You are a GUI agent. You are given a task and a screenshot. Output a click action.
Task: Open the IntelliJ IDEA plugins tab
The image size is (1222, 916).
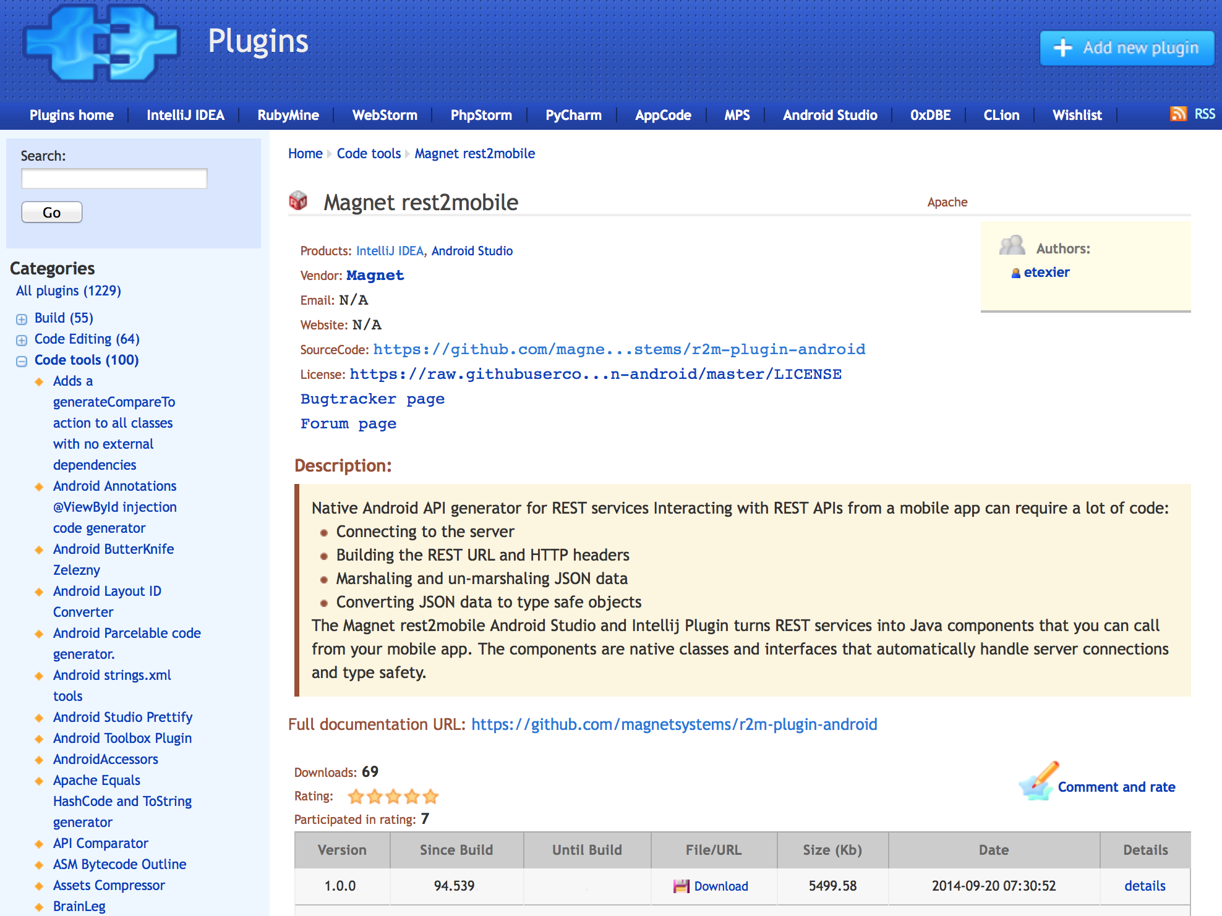[x=186, y=115]
